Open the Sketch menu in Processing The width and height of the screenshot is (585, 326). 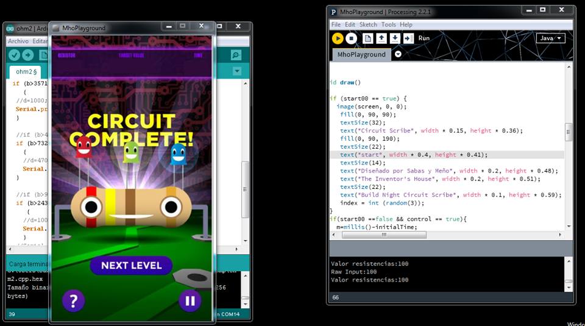point(368,24)
